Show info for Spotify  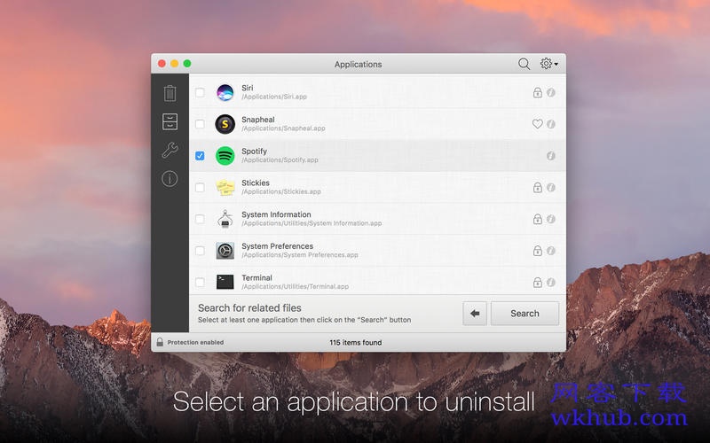551,156
